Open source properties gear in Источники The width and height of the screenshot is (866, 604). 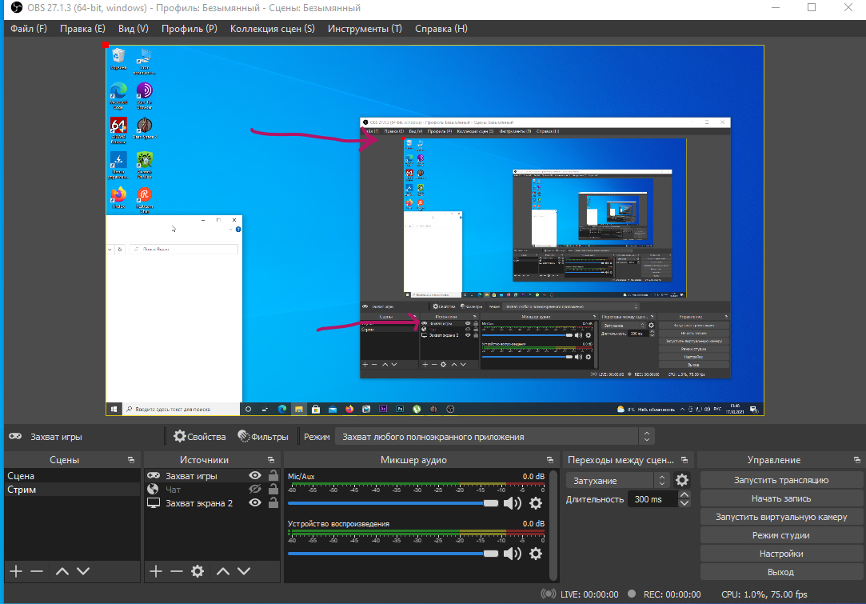[198, 571]
